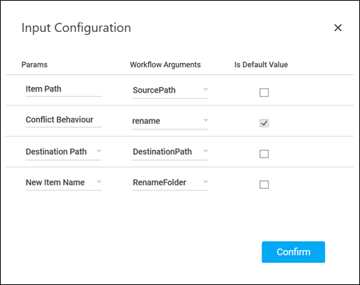Uncheck default value for Conflict Behaviour
The width and height of the screenshot is (360, 285).
264,123
